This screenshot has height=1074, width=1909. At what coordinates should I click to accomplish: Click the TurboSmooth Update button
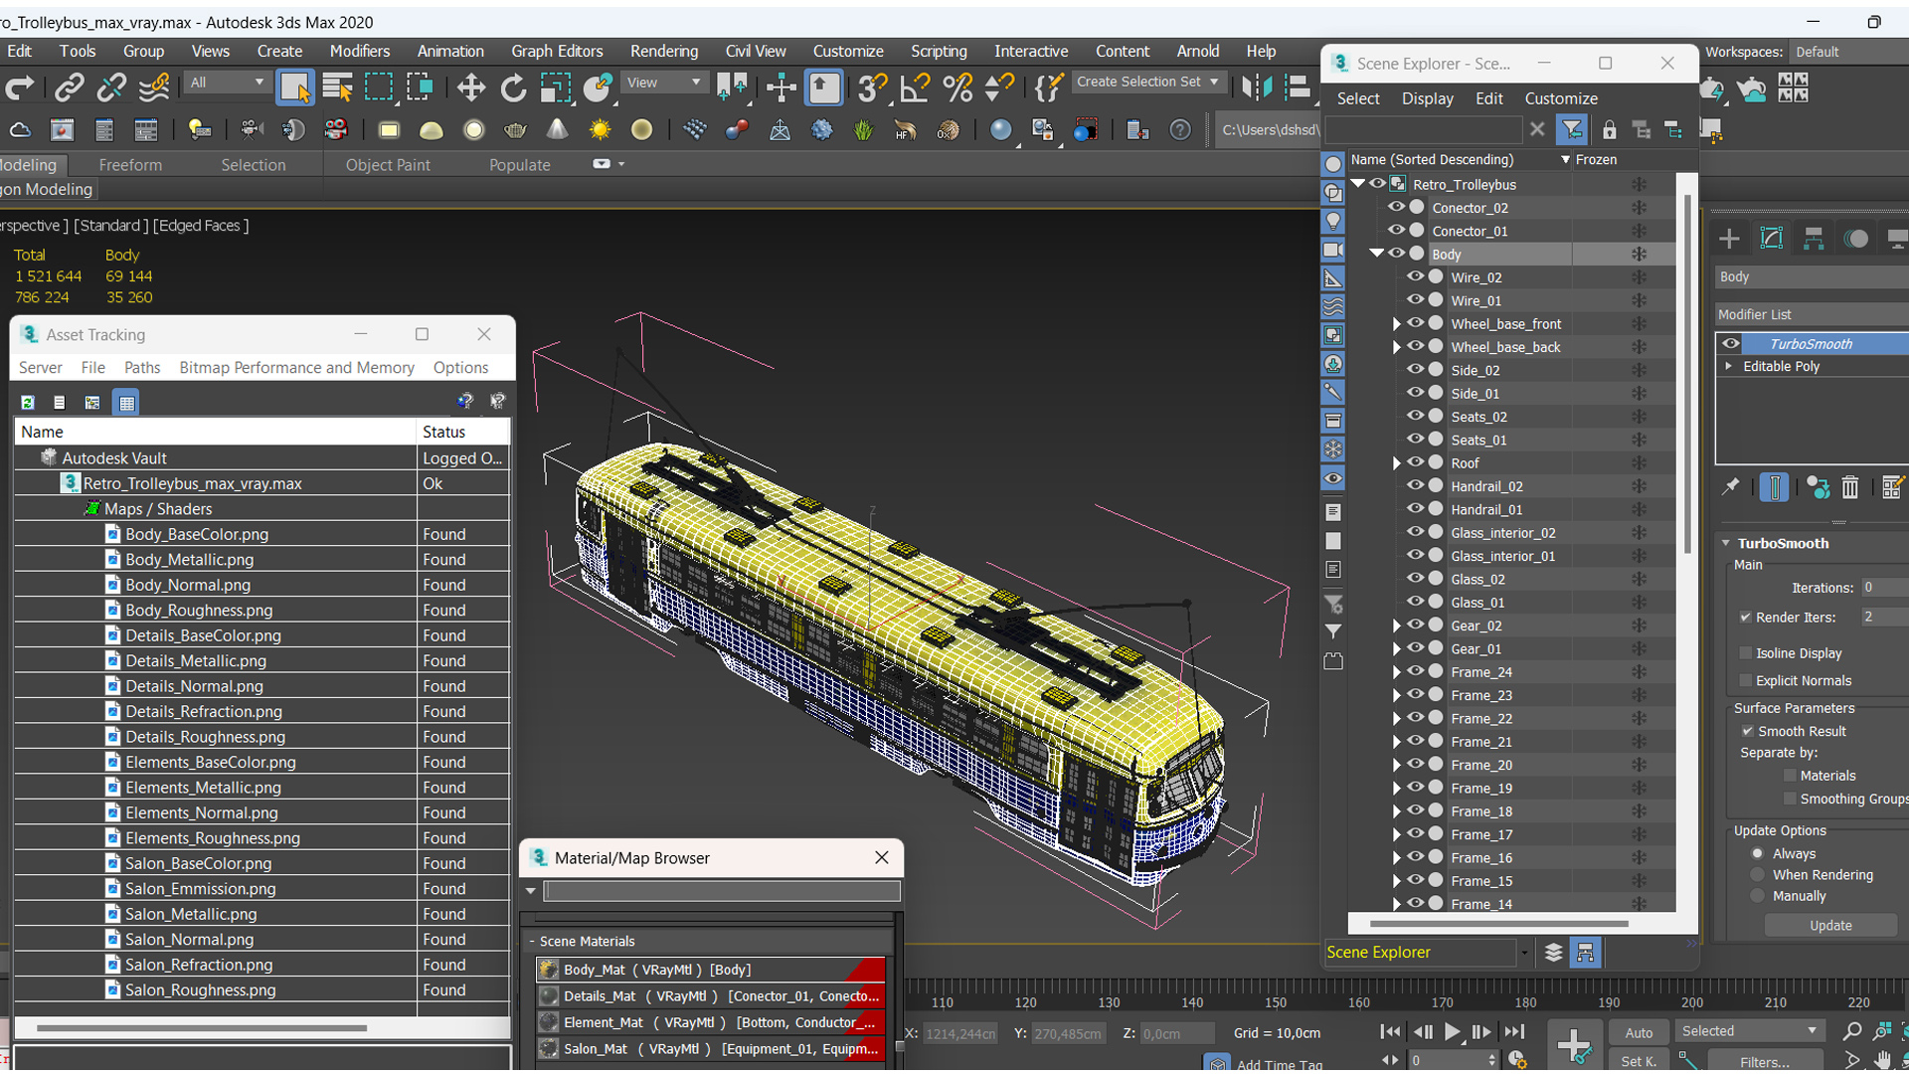(1830, 925)
